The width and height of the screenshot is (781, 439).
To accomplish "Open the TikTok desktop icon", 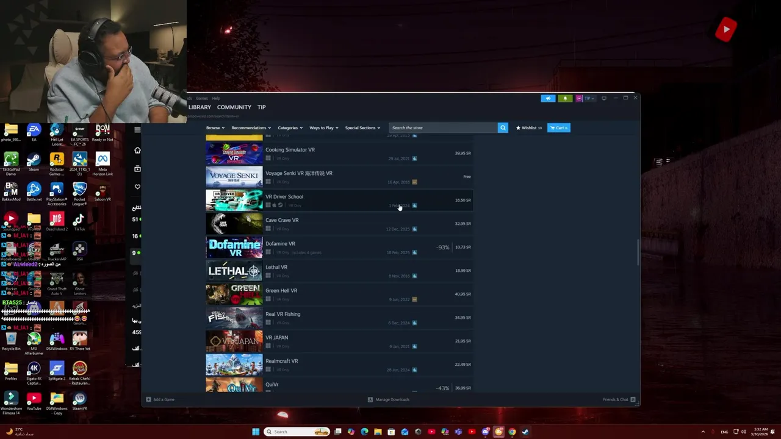I will [79, 222].
